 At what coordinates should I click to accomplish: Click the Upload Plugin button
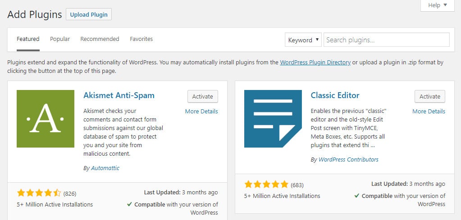pos(89,14)
